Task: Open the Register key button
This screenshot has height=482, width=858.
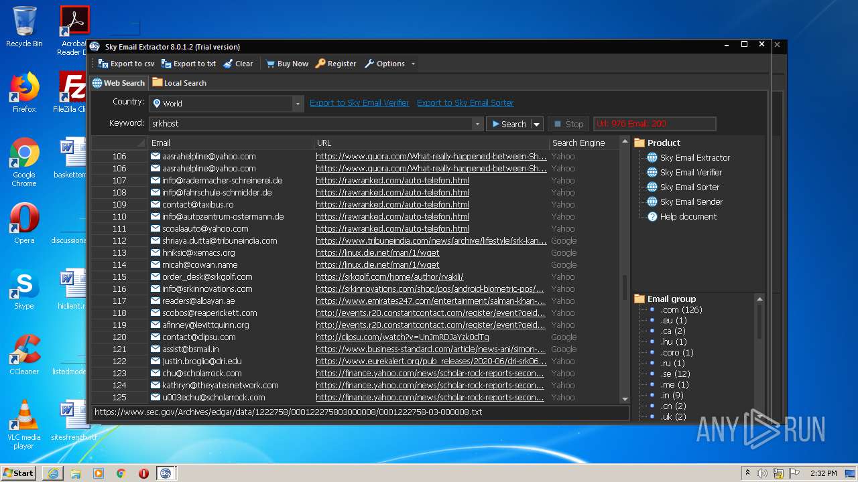Action: pyautogui.click(x=336, y=64)
